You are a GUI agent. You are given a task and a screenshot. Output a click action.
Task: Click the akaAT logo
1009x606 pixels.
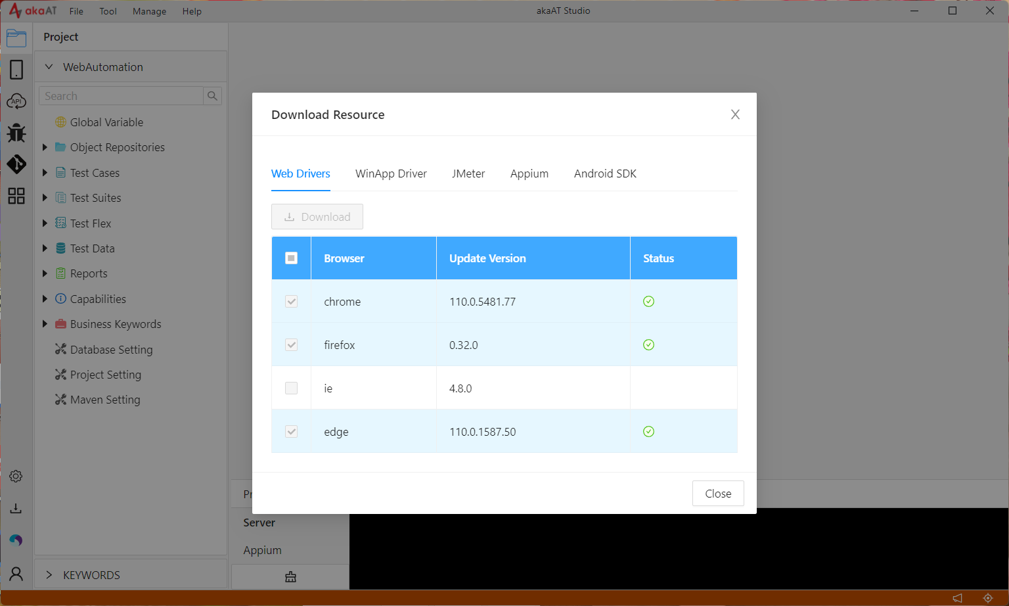tap(33, 11)
